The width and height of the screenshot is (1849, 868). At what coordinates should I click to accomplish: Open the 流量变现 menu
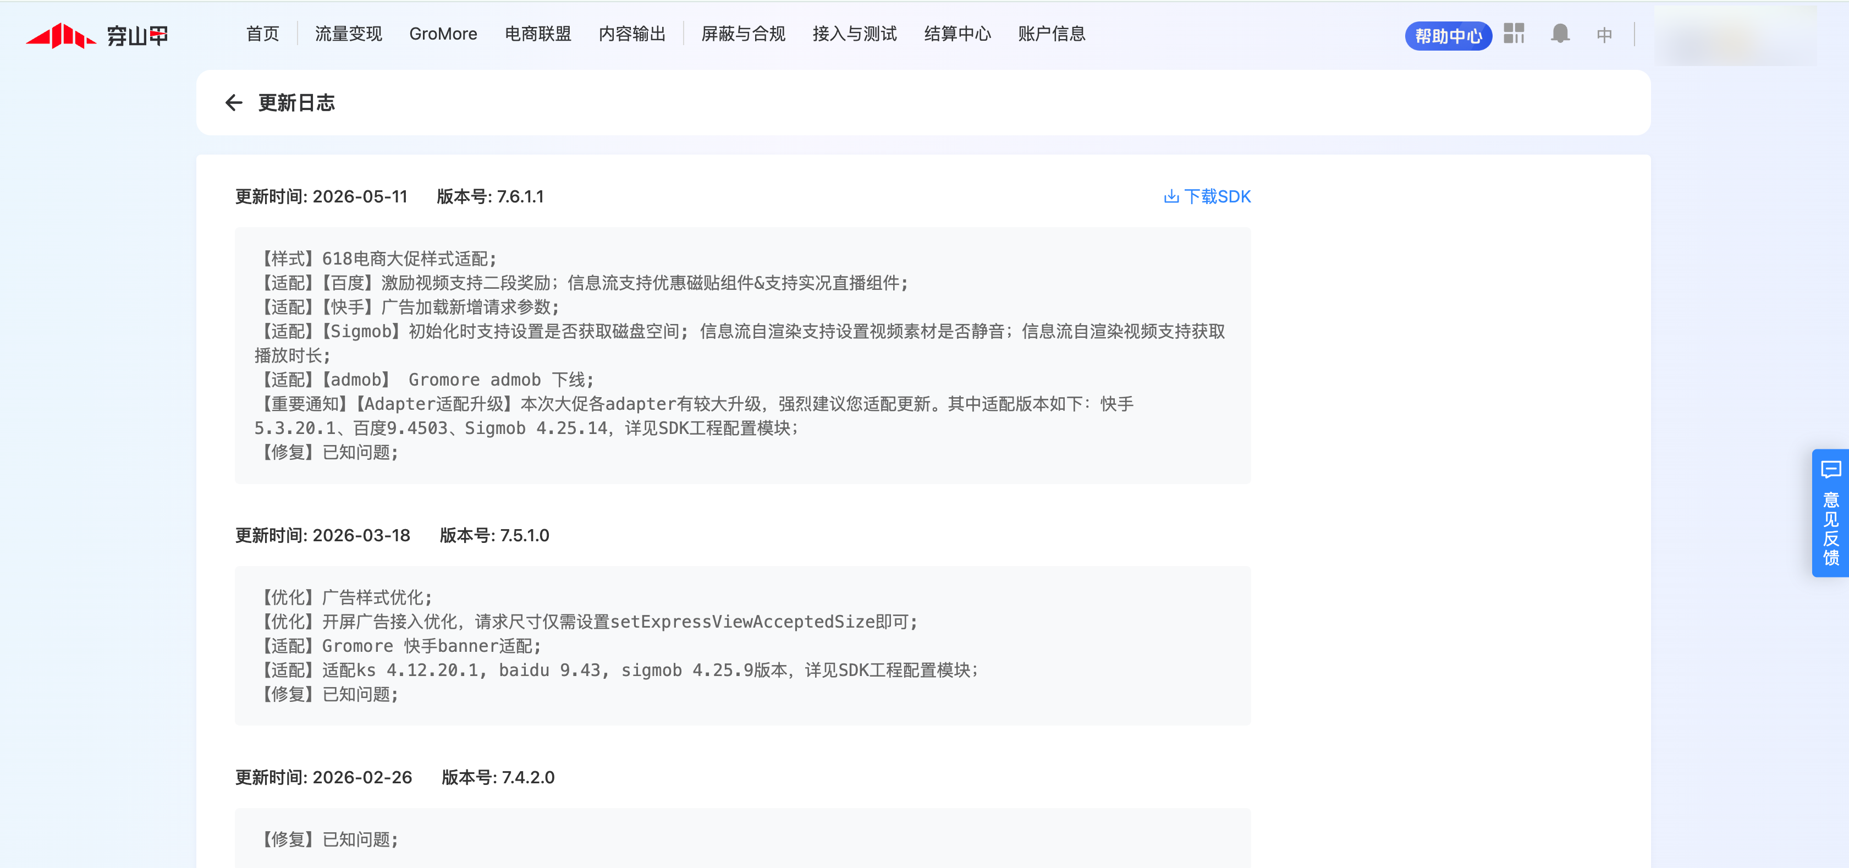pos(349,34)
